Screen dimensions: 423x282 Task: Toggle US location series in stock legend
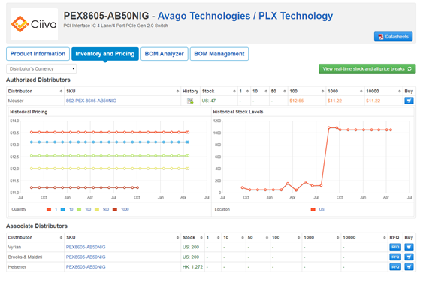pos(318,209)
